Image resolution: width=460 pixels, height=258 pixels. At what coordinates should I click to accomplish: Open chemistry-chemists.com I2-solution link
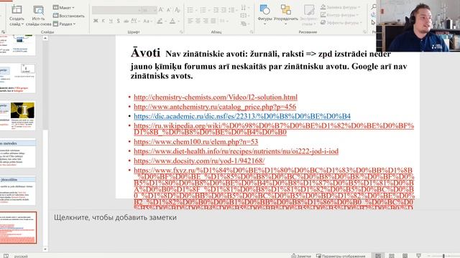[x=216, y=97]
